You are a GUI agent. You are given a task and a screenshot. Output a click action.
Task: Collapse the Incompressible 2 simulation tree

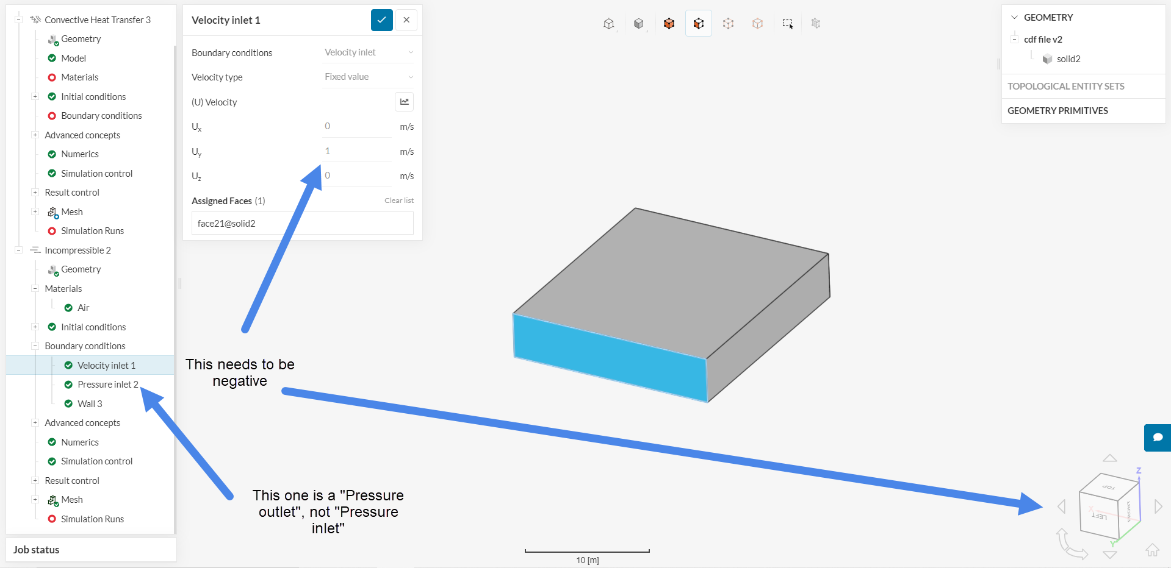pyautogui.click(x=18, y=250)
